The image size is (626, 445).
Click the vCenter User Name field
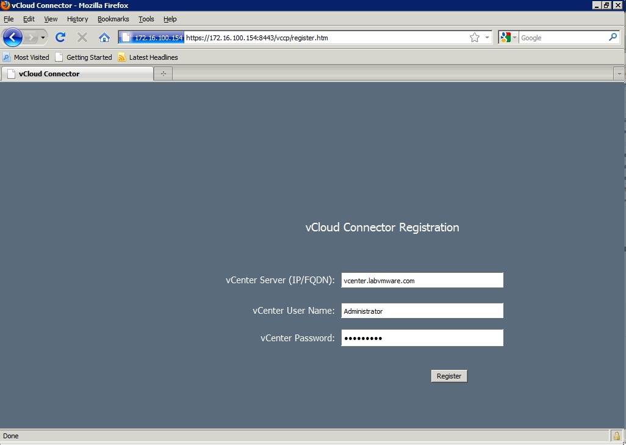pos(422,310)
